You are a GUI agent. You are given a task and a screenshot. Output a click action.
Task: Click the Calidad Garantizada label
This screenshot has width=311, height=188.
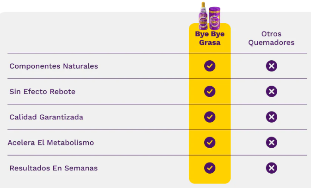(x=46, y=117)
